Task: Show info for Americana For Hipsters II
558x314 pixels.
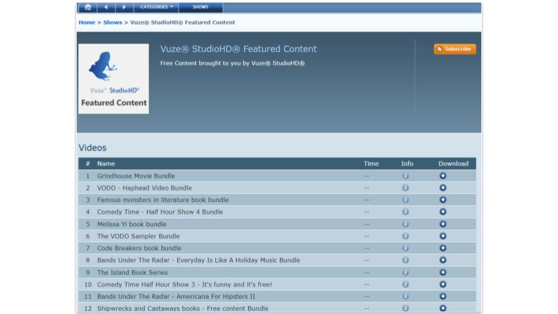Action: tap(405, 296)
